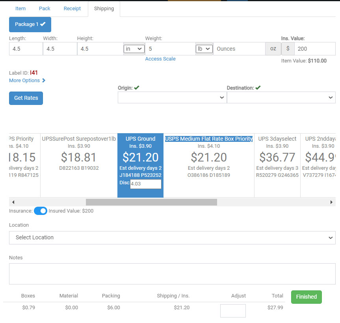The image size is (340, 323).
Task: Click the Destination green checkmark icon
Action: pos(258,88)
